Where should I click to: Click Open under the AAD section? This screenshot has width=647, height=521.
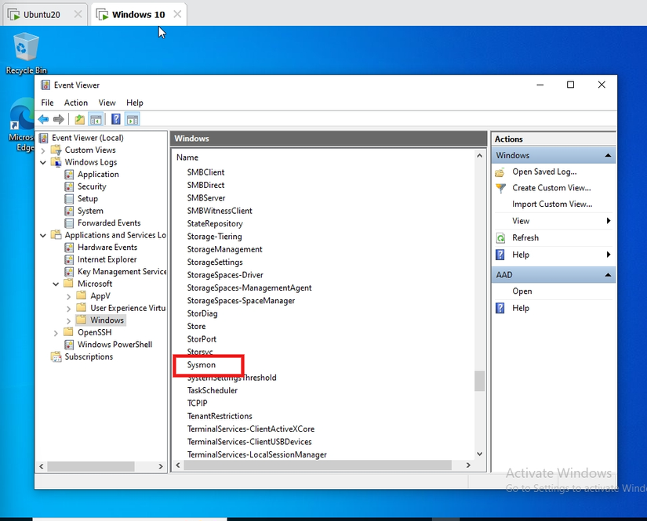click(x=522, y=291)
